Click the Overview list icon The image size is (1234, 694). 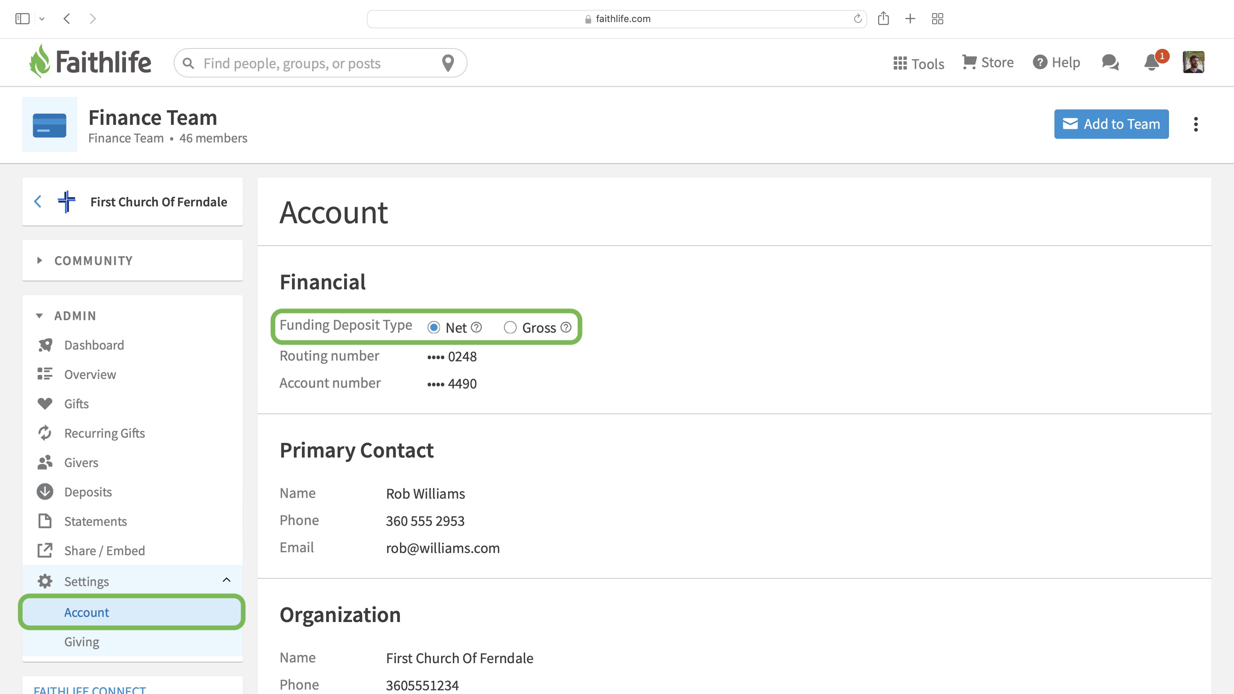click(x=45, y=374)
